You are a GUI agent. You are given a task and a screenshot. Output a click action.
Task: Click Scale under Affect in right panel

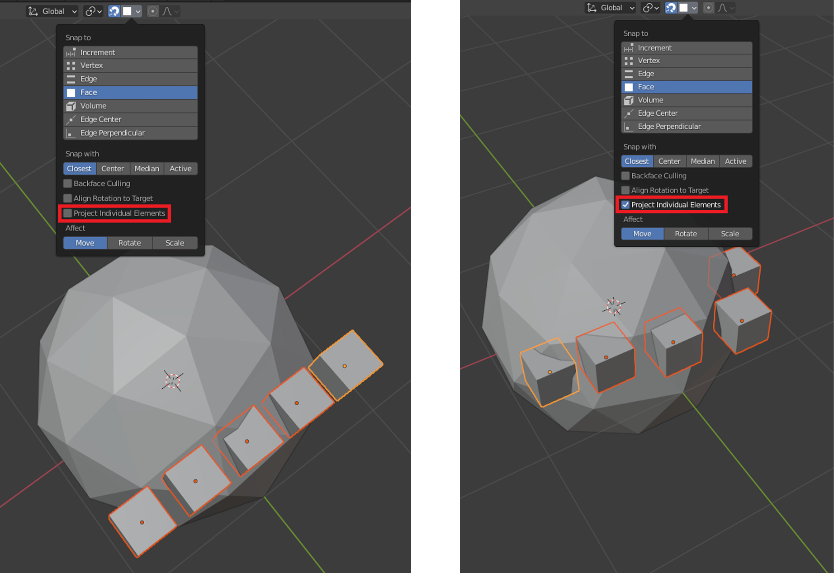pos(730,234)
